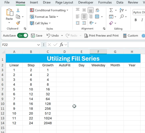Click the Orientation text rotation icon
145x133 pixels.
pos(91,23)
